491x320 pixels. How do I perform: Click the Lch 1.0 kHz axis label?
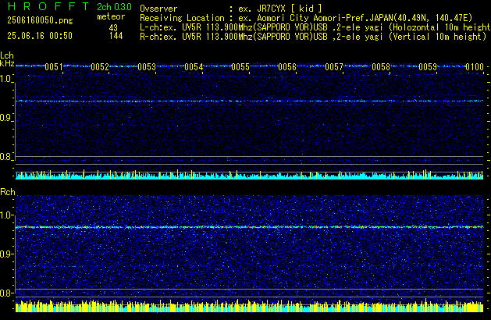click(5, 79)
